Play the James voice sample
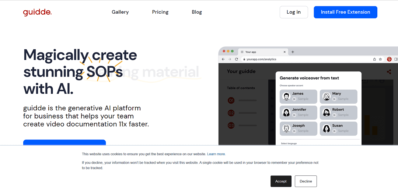The height and width of the screenshot is (192, 398). tap(294, 99)
